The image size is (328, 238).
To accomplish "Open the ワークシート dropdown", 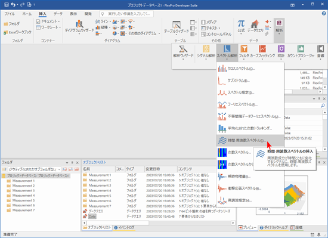I will tap(48, 27).
